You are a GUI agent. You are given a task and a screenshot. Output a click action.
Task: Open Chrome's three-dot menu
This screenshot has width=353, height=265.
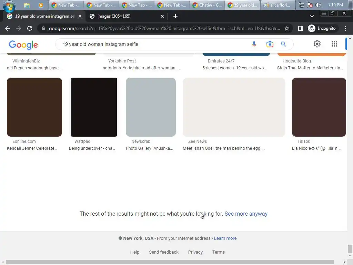pyautogui.click(x=345, y=28)
